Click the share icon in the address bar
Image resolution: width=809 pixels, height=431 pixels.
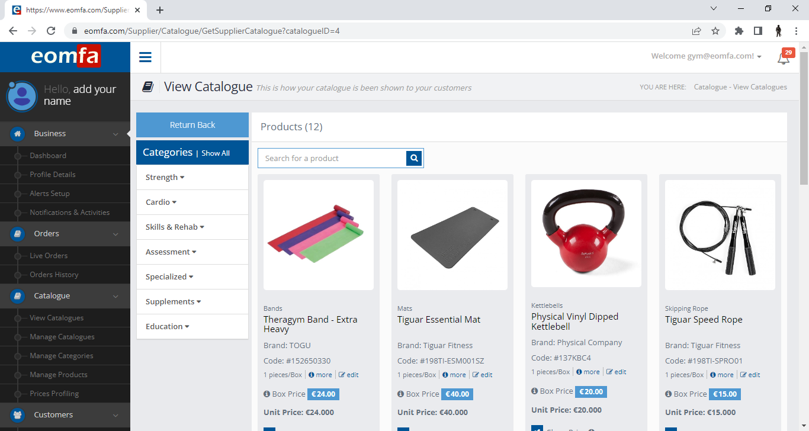click(x=696, y=31)
